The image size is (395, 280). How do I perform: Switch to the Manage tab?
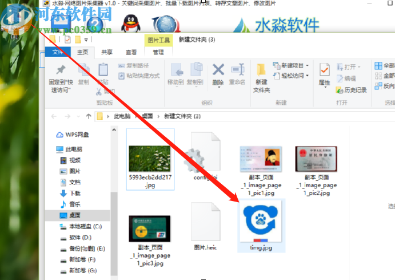(x=158, y=52)
